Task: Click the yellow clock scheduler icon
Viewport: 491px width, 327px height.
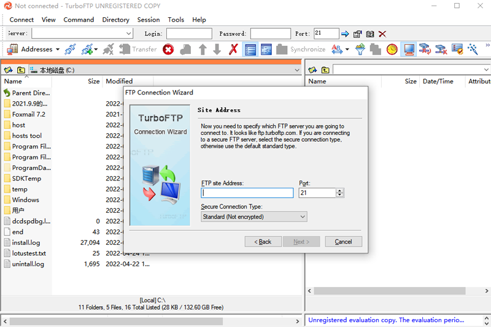Action: [x=392, y=50]
